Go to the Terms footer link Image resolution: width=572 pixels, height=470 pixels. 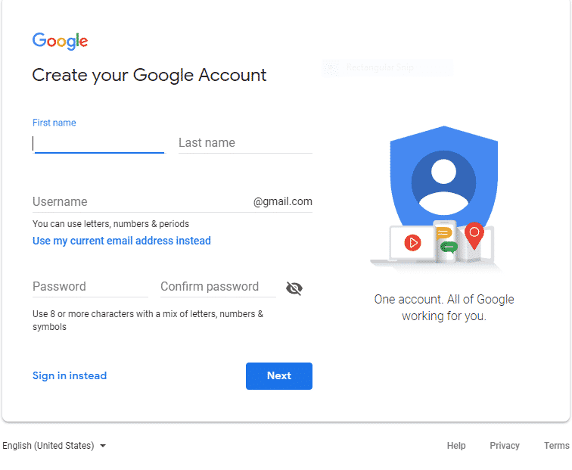(x=556, y=446)
